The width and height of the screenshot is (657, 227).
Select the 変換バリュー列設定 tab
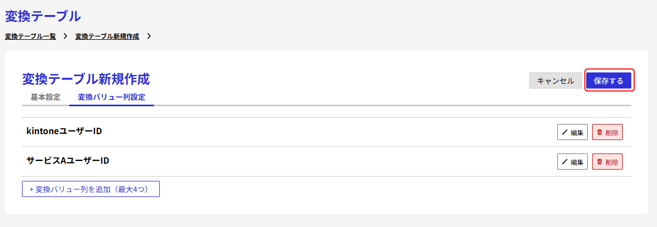pyautogui.click(x=112, y=97)
